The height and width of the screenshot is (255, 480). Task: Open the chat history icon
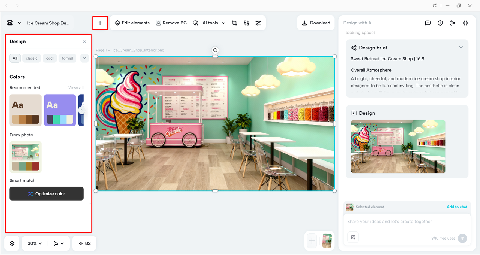coord(440,23)
